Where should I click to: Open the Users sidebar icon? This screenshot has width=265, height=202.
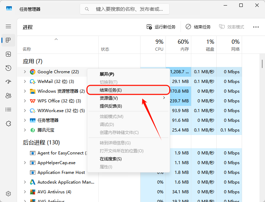click(x=8, y=95)
